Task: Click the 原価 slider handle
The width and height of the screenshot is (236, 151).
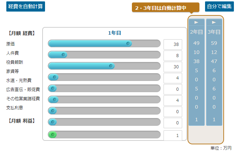Action: 128,43
